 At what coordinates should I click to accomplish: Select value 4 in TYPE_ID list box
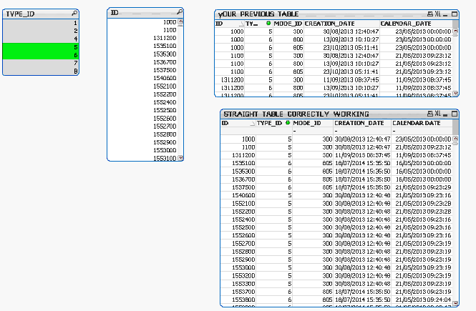tap(41, 39)
